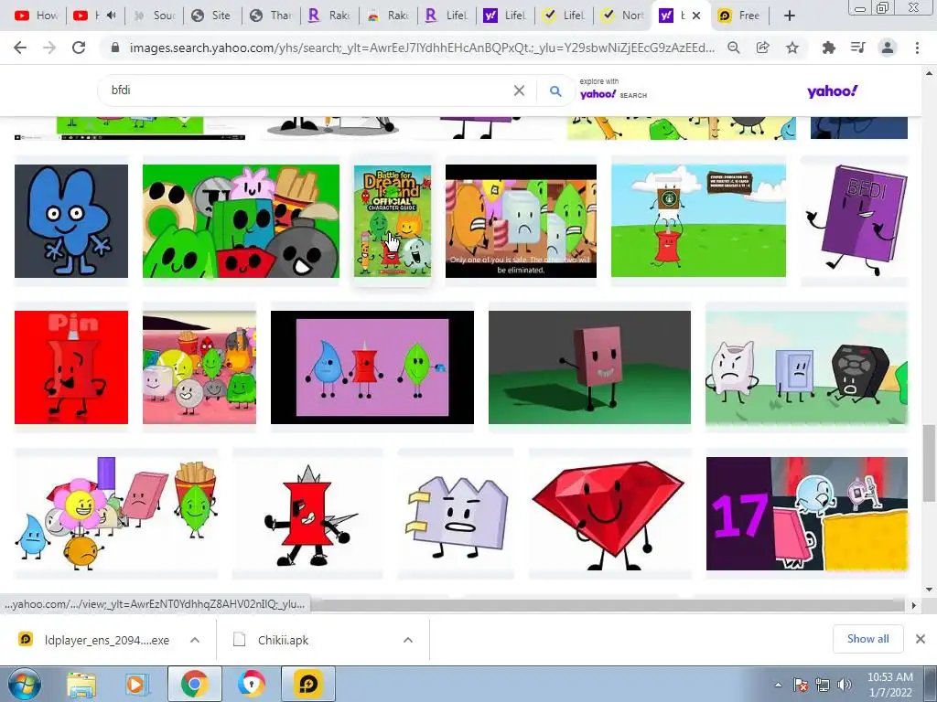Switch to the muted YouTube tab
Image resolution: width=937 pixels, height=702 pixels.
(95, 16)
